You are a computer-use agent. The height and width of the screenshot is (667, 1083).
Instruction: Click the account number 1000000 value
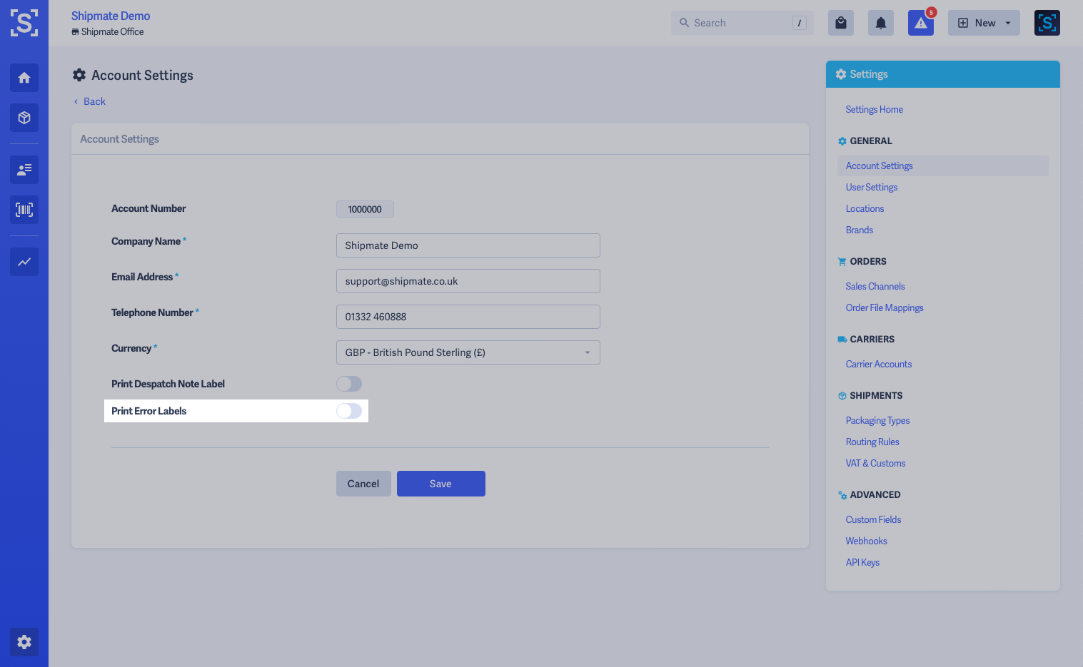[365, 209]
